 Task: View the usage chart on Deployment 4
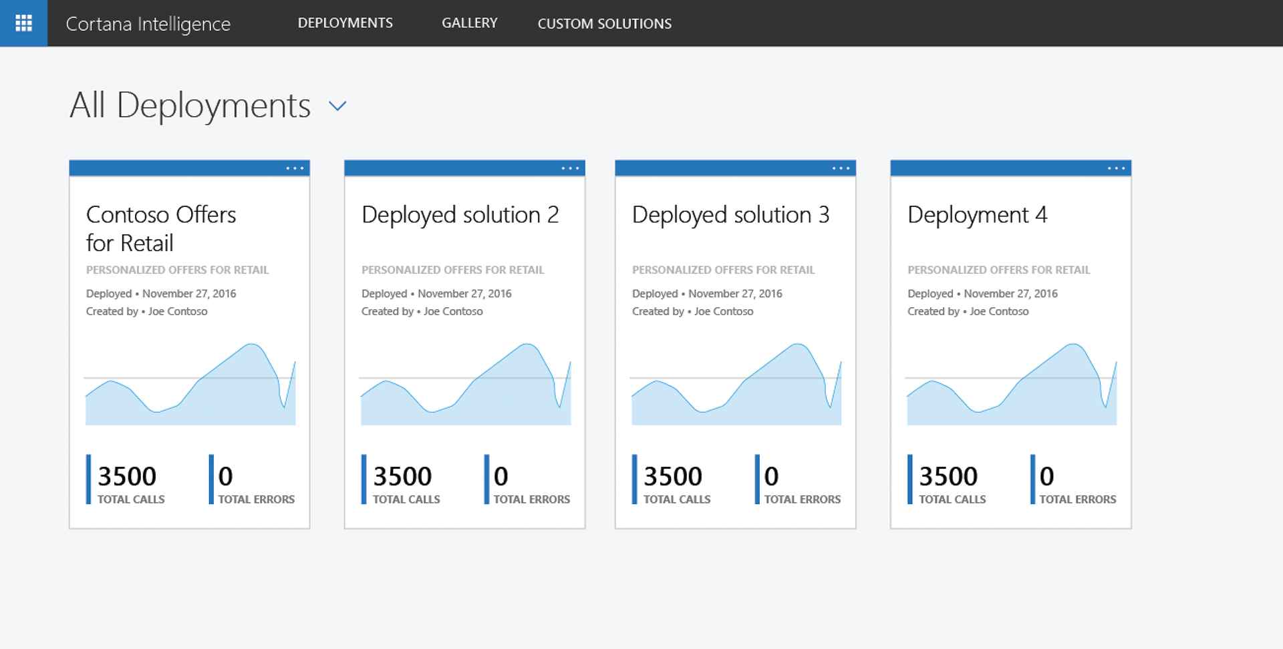1011,384
